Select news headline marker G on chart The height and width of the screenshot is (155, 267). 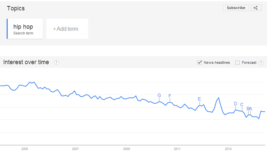coord(159,95)
